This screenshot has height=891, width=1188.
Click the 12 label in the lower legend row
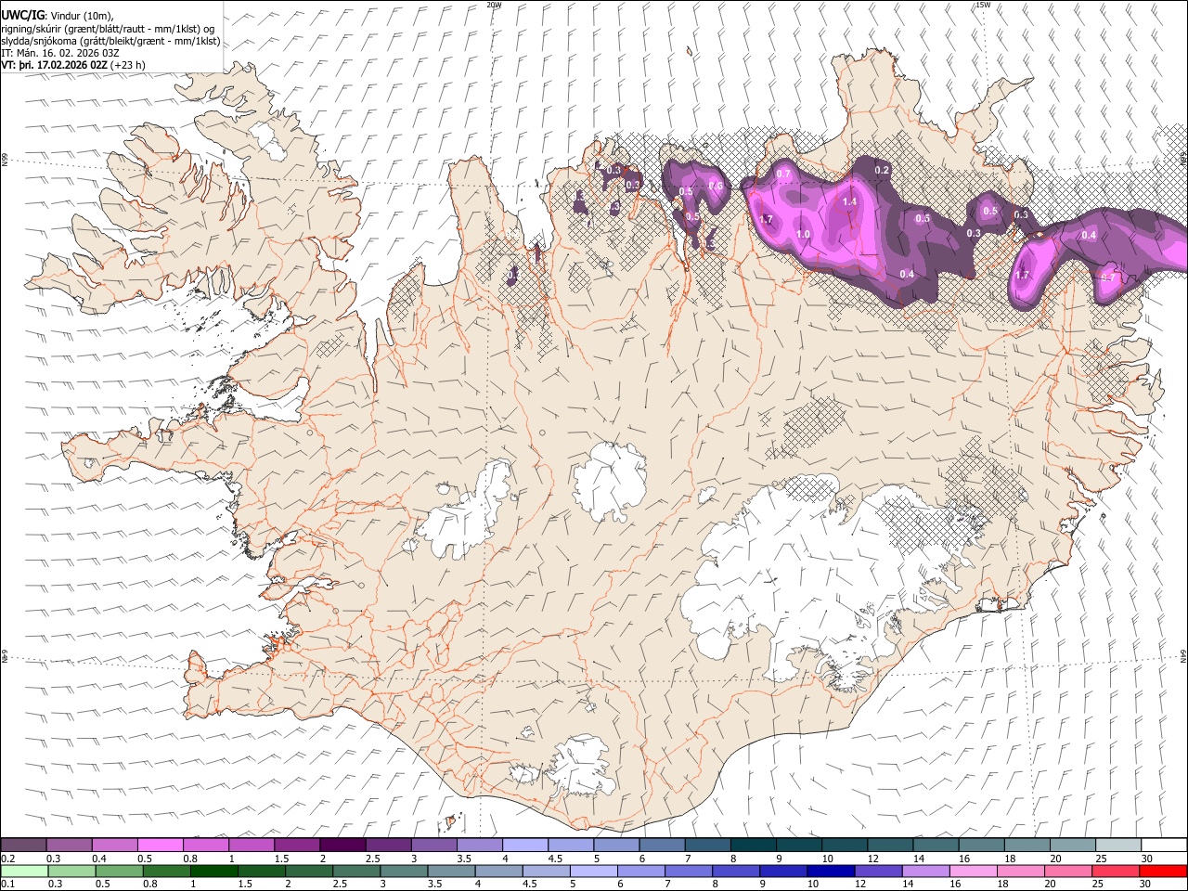pyautogui.click(x=860, y=885)
